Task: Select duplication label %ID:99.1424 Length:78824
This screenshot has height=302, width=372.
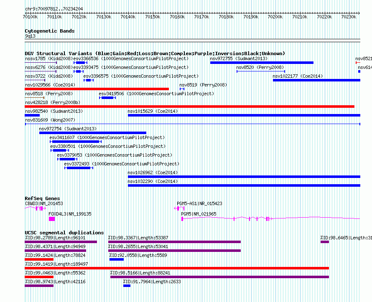Action: pos(55,255)
